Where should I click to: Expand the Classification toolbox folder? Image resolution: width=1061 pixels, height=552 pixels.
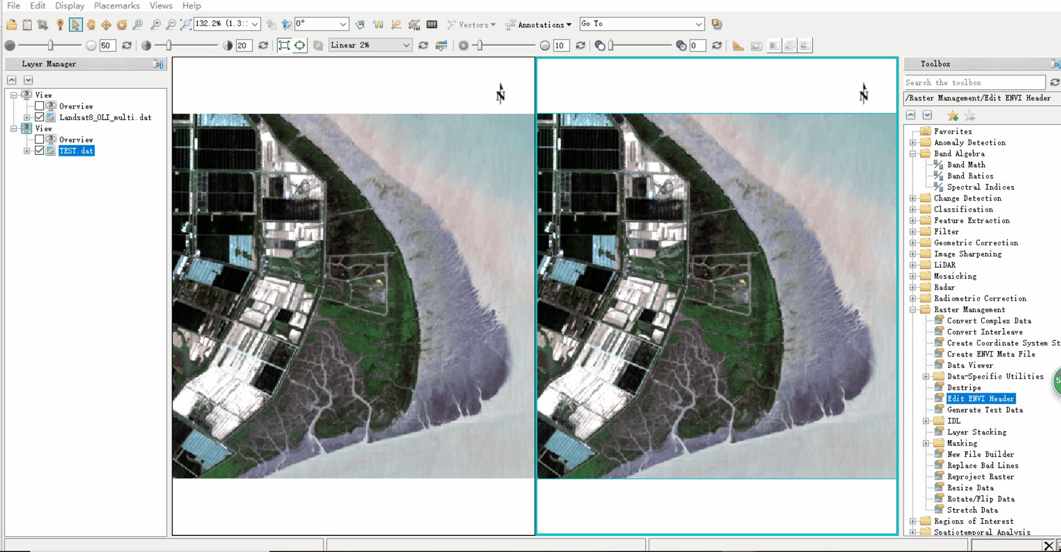[x=913, y=209]
